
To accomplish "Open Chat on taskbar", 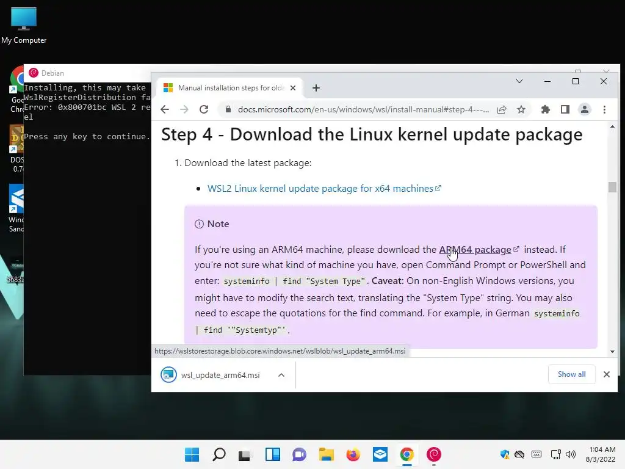I will point(299,454).
